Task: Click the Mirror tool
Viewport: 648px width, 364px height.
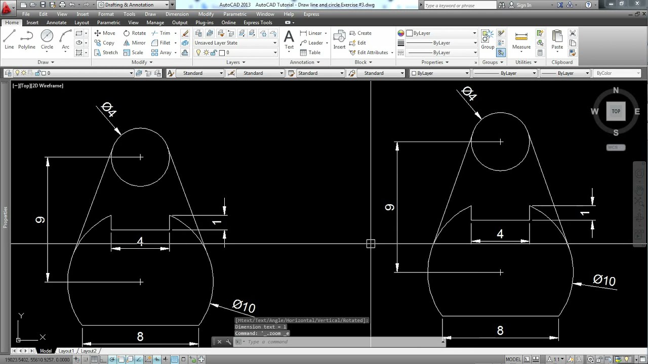Action: [134, 42]
